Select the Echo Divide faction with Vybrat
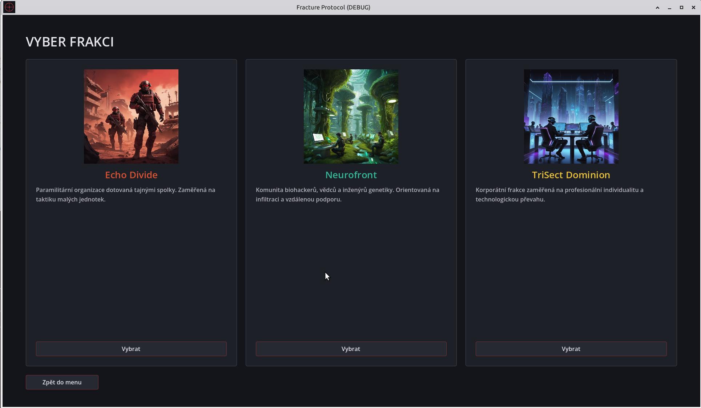Screen dimensions: 701x408 [131, 349]
